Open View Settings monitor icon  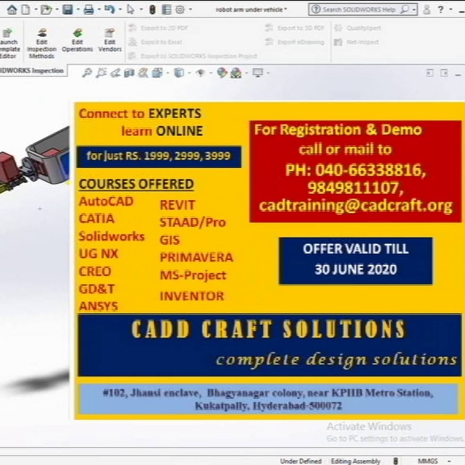[x=258, y=73]
